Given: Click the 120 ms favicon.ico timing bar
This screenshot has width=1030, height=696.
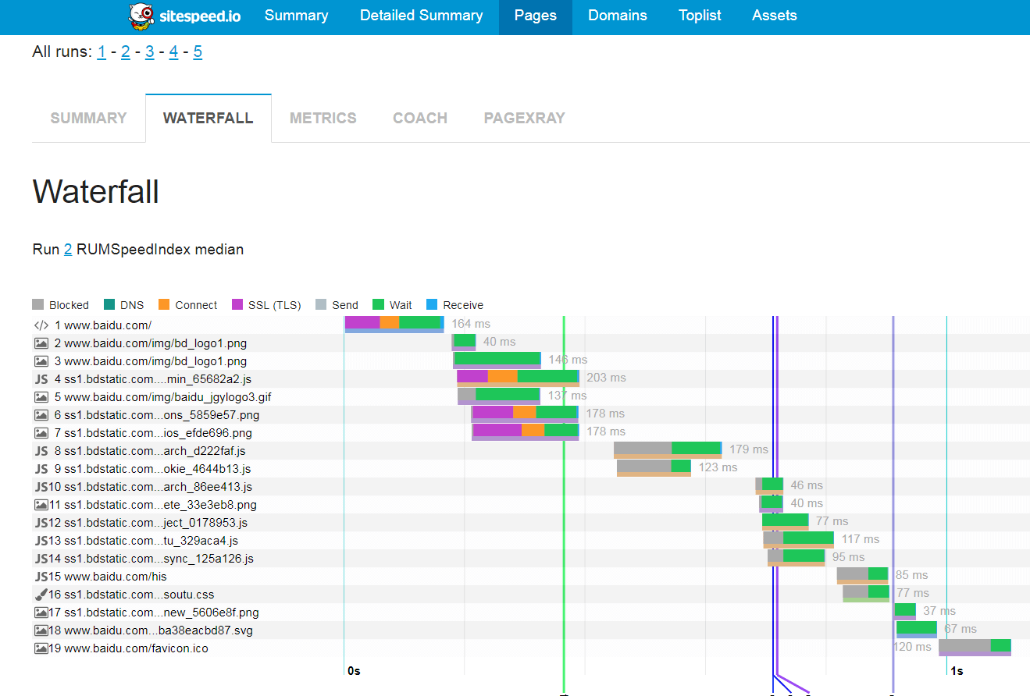Looking at the screenshot, I should pyautogui.click(x=975, y=647).
